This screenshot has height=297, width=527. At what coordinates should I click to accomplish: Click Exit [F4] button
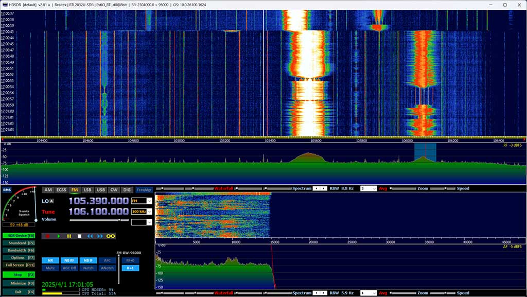click(x=19, y=292)
